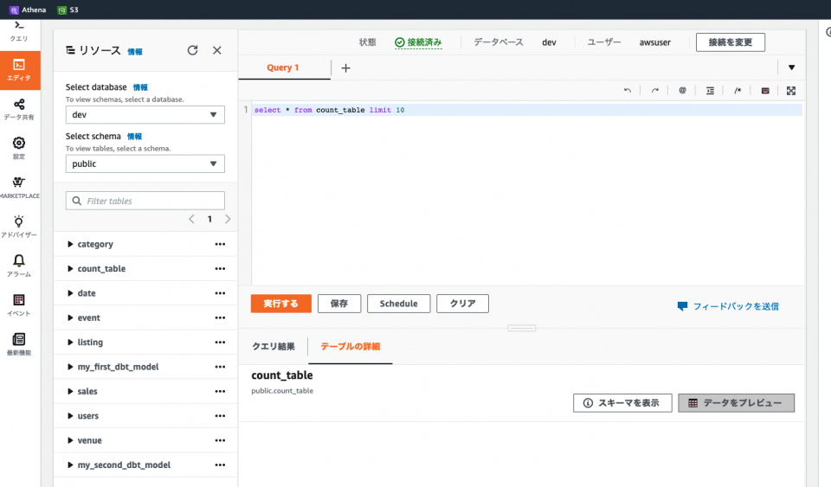Open more options for venue table

[220, 440]
